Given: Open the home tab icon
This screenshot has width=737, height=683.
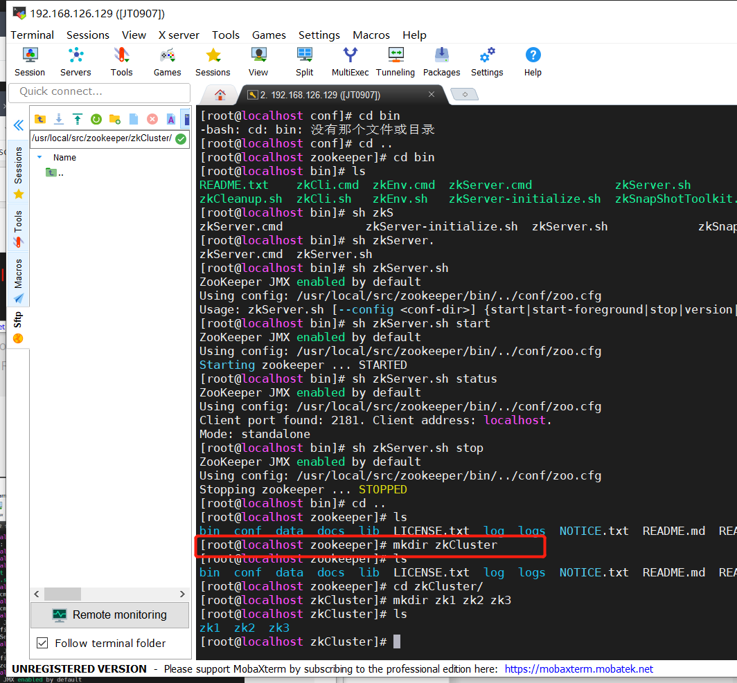Looking at the screenshot, I should [220, 95].
